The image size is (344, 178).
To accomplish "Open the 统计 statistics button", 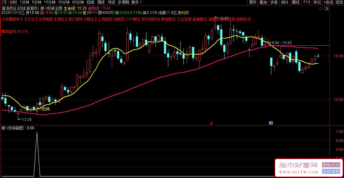I will point(285,2).
